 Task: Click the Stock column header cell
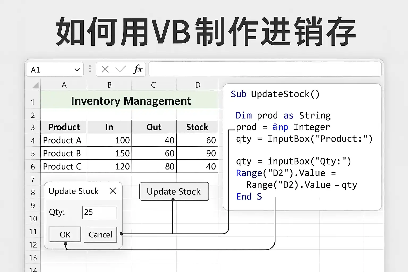click(197, 127)
